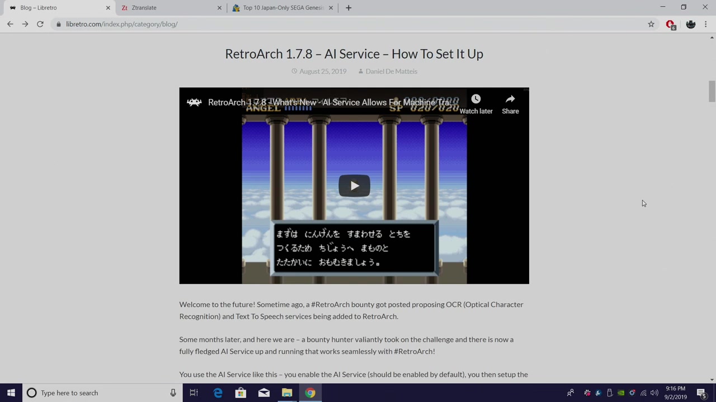Play the RetroArch 1.7.8 video

pos(354,186)
